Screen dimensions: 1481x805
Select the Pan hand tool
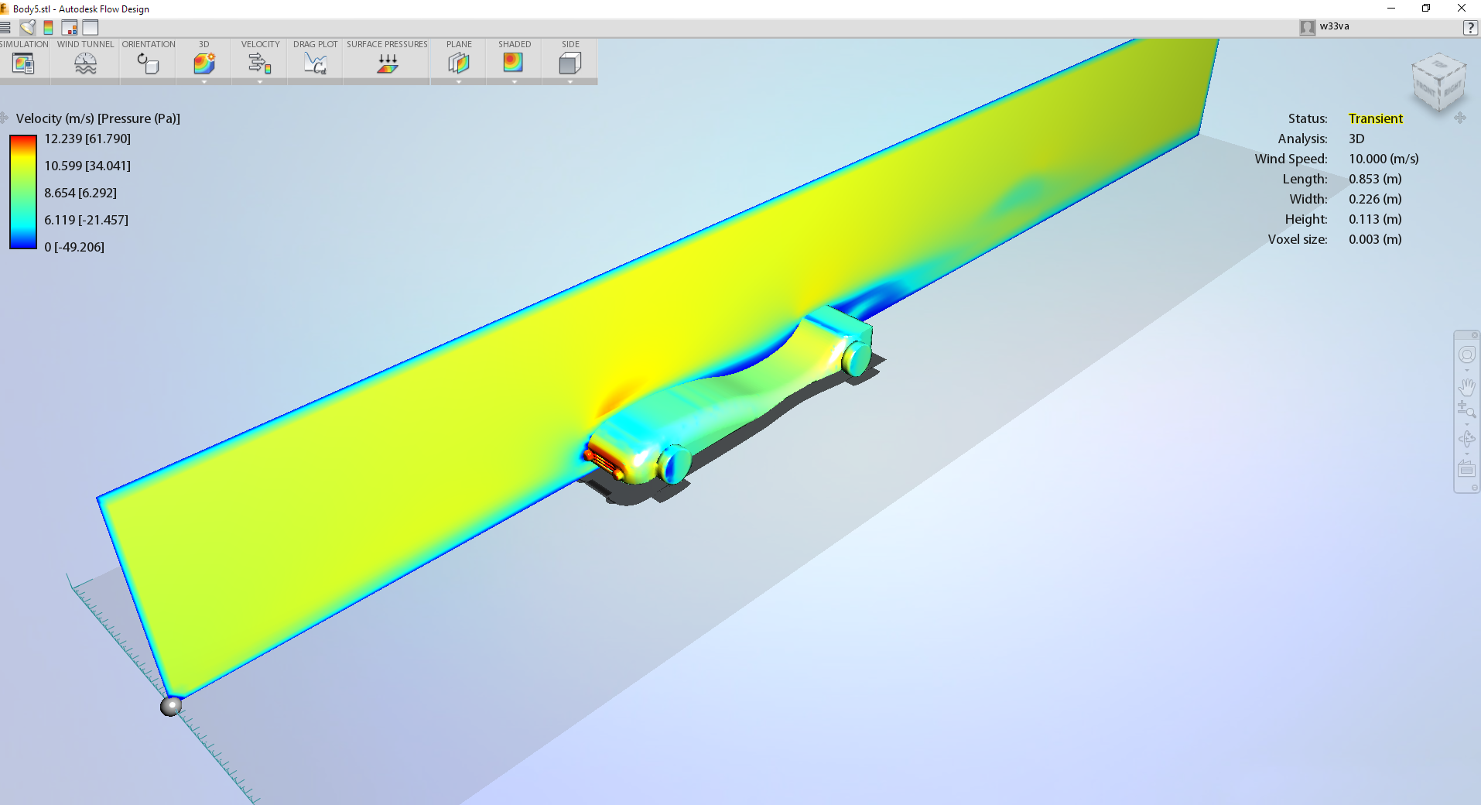(1466, 387)
